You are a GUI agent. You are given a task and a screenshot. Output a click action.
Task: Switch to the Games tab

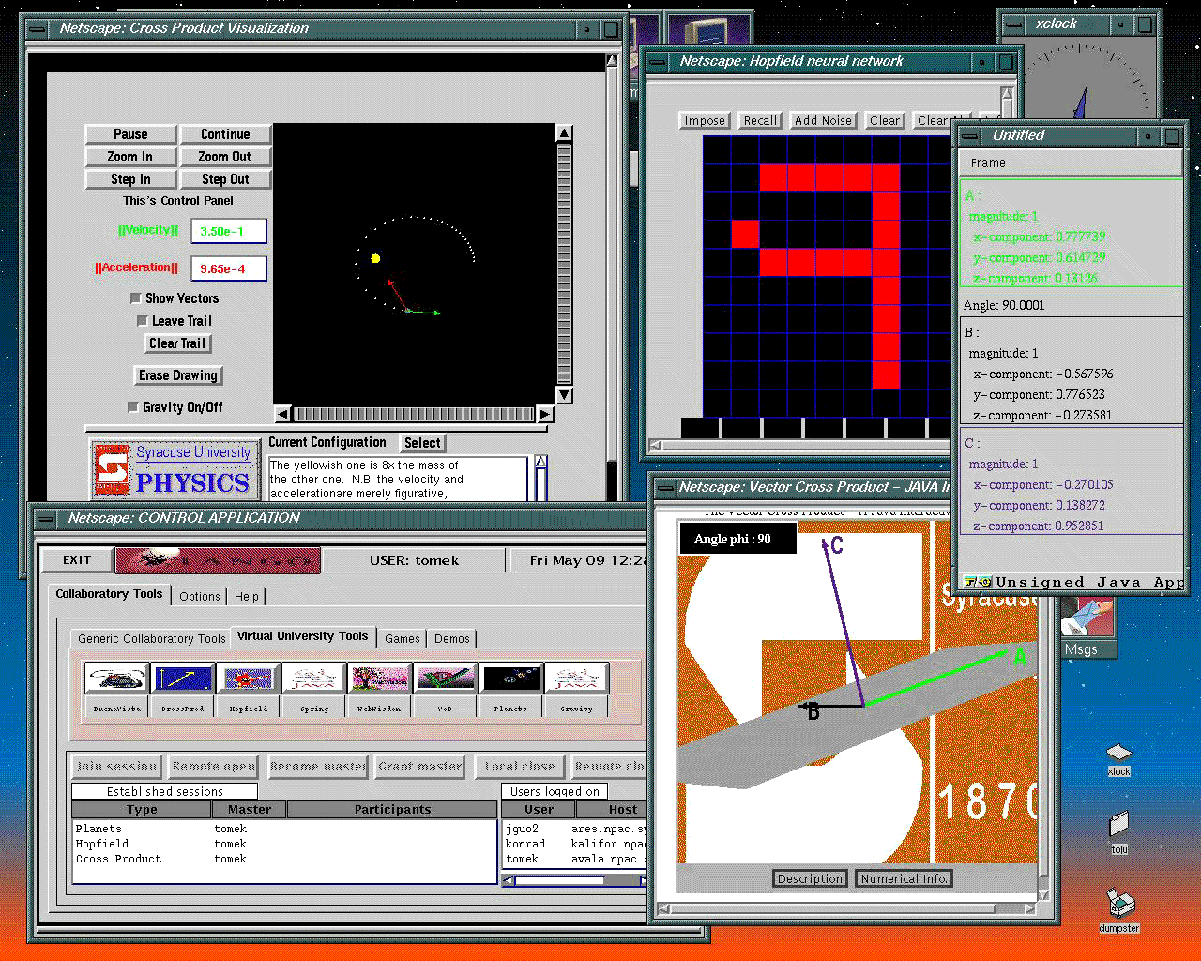coord(403,638)
